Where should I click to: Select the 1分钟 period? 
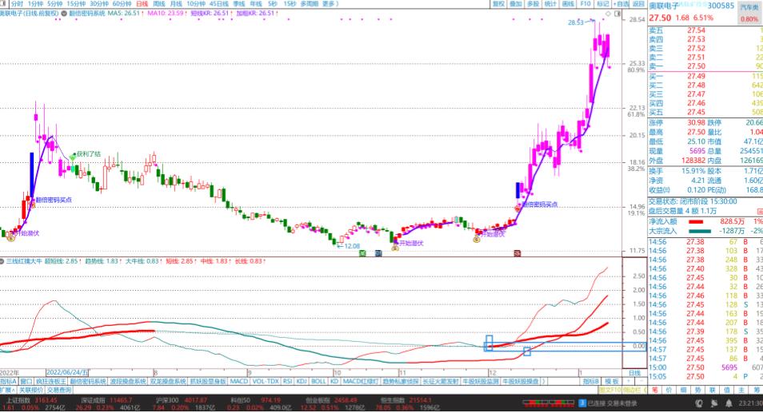[35, 4]
